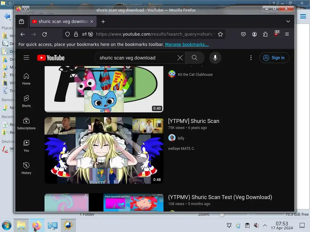Open YouTube settings three-dot menu
Viewport: 310px width, 232px height.
click(x=251, y=58)
